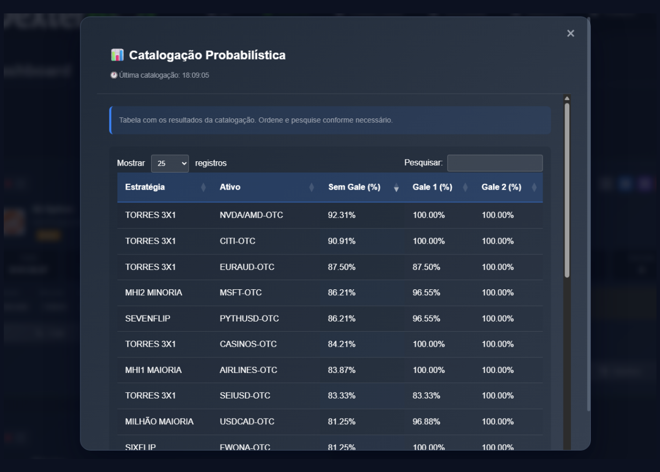Click the clock icon near Última catalogação
The height and width of the screenshot is (472, 660).
[114, 76]
